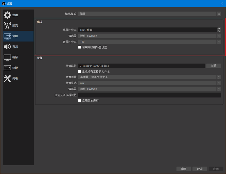Click the OBS logo in title bar

[x=3, y=3]
